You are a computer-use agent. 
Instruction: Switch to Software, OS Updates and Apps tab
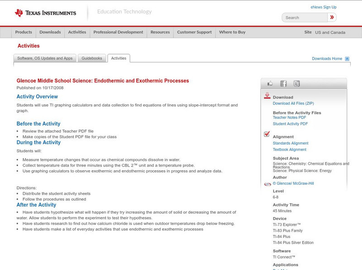[x=45, y=58]
